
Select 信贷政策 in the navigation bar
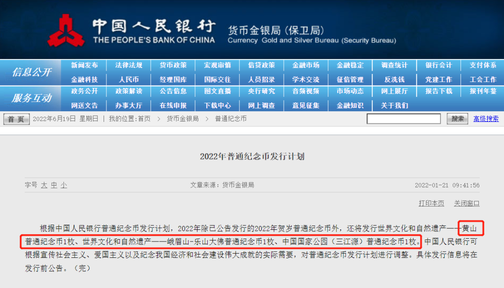pyautogui.click(x=261, y=65)
